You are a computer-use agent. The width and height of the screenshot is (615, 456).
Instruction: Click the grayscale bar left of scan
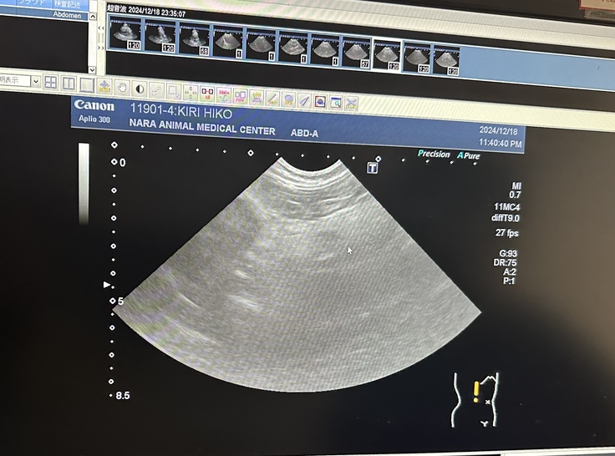coord(84,184)
